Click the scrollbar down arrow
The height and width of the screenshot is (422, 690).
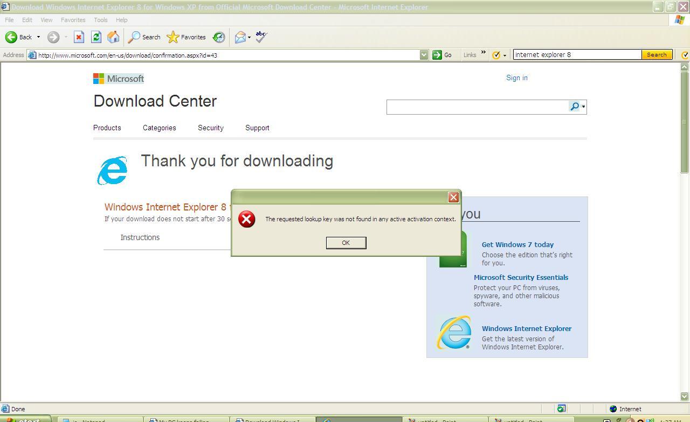pos(685,396)
